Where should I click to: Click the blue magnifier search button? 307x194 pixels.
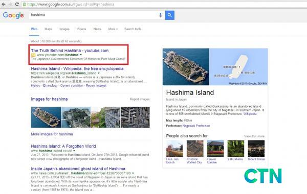pos(170,15)
